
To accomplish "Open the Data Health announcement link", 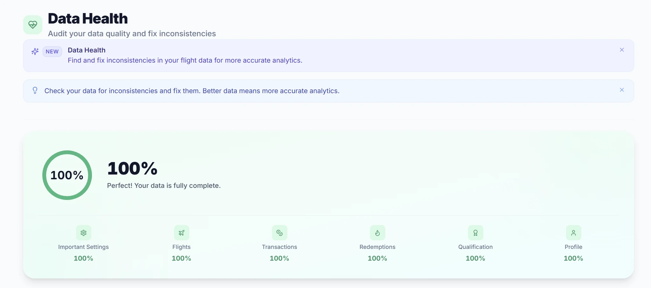I will pyautogui.click(x=86, y=50).
